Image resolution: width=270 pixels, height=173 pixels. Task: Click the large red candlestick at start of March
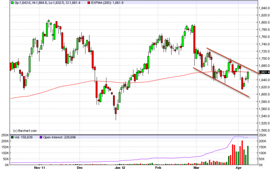194,40
